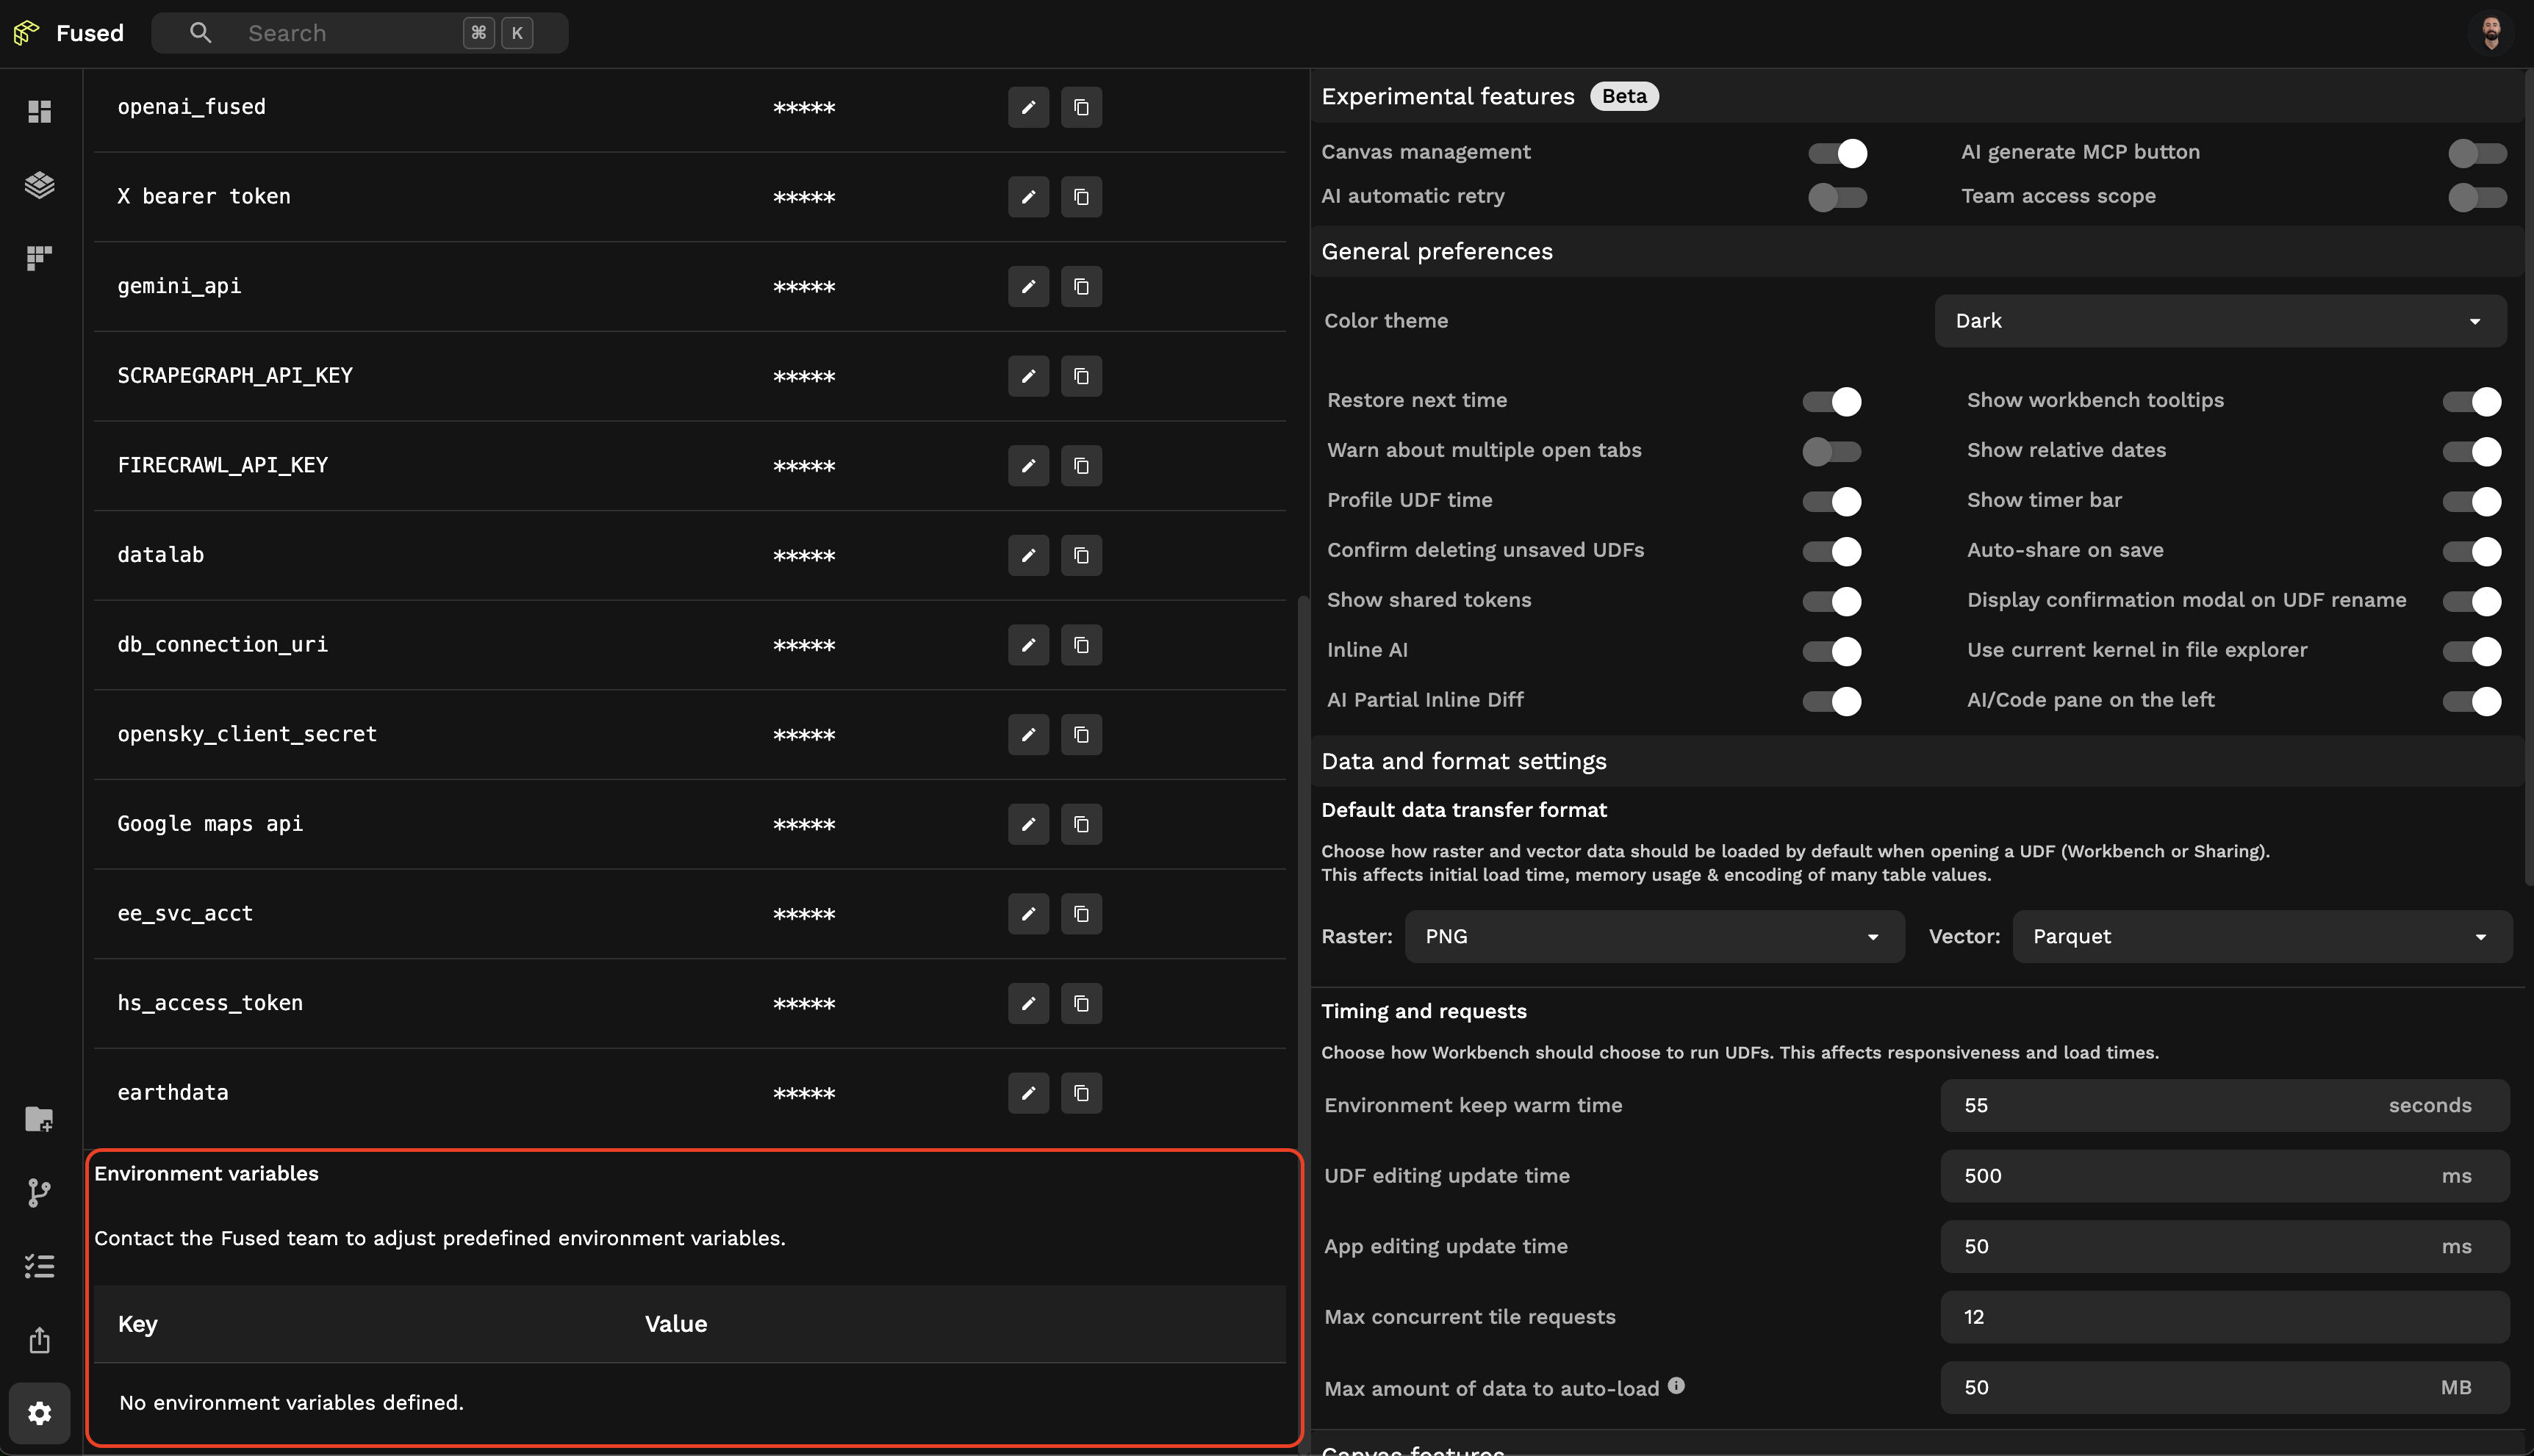Open the Vector format dropdown
Image resolution: width=2534 pixels, height=1456 pixels.
(x=2261, y=937)
